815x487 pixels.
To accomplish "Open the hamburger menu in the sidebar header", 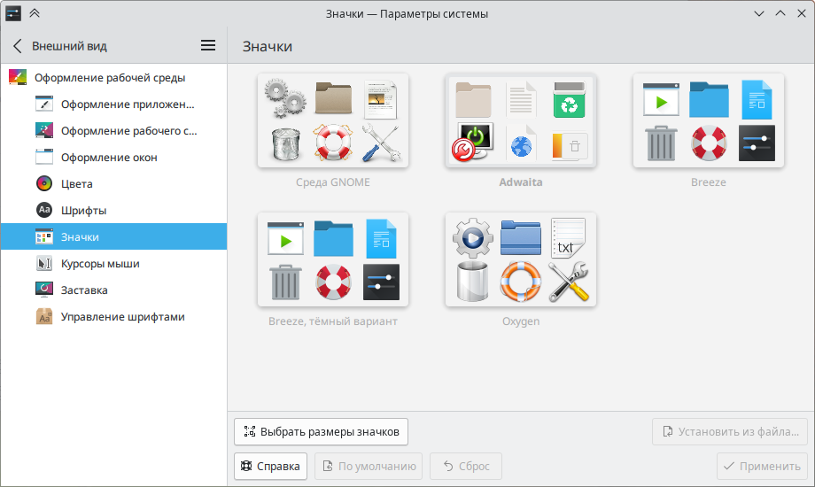I will tap(208, 46).
